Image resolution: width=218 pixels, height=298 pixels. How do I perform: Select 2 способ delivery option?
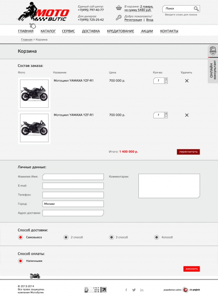[66, 238]
